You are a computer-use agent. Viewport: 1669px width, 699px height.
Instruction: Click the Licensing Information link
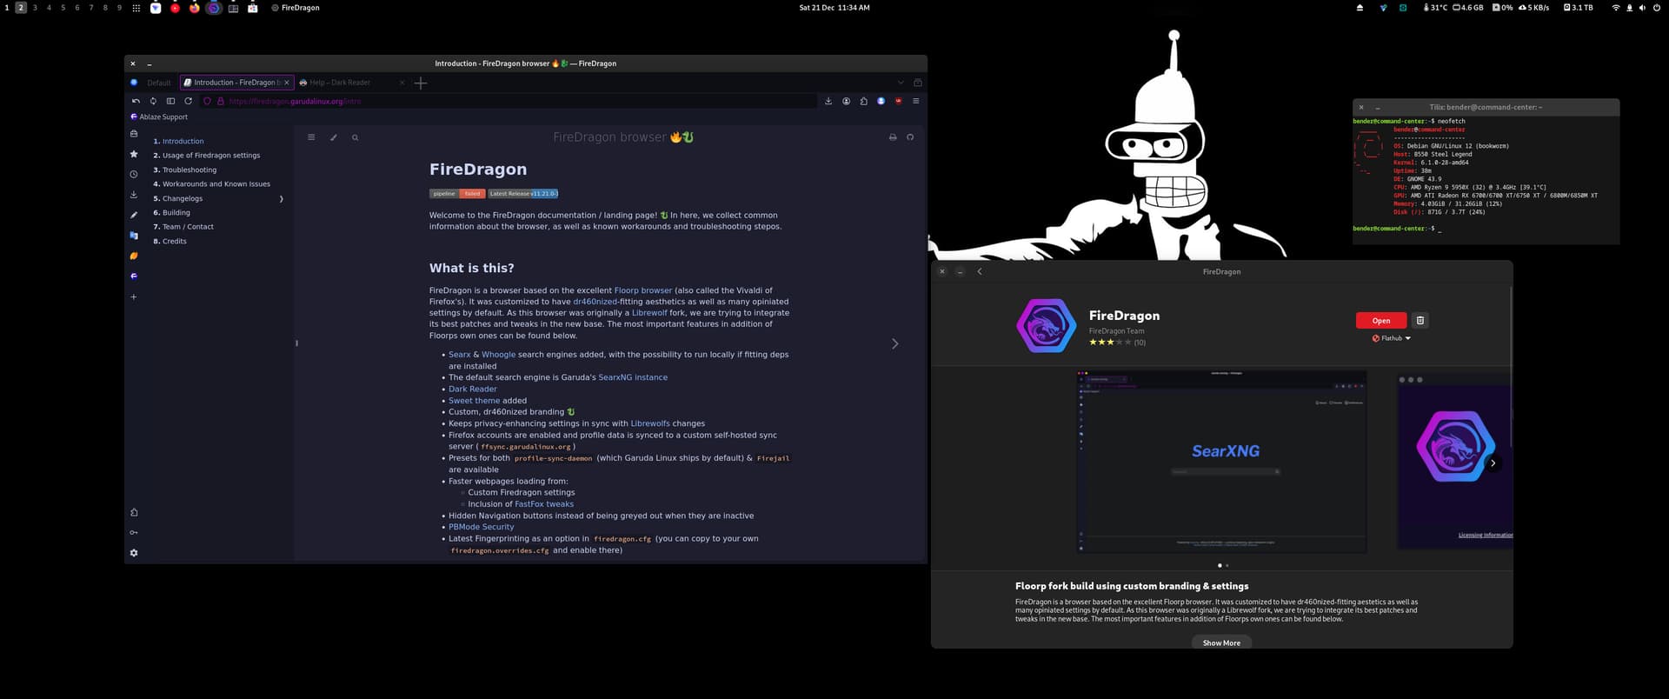[x=1486, y=536]
